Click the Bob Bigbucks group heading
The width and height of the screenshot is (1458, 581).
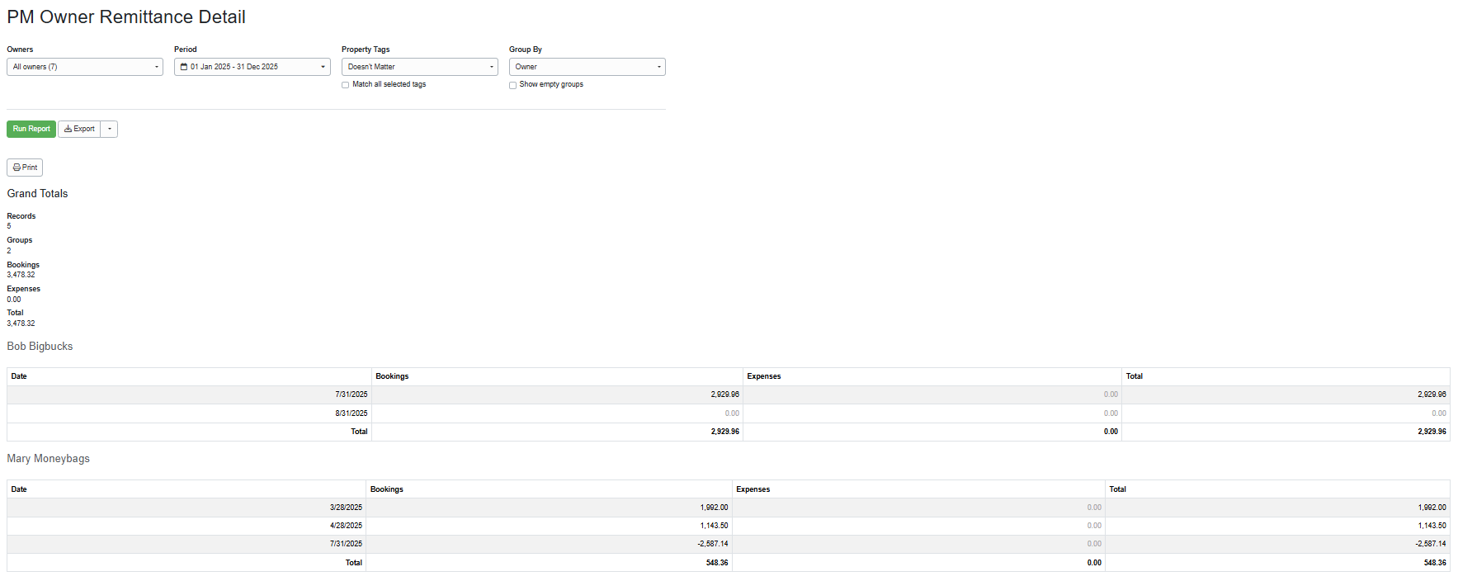[40, 347]
